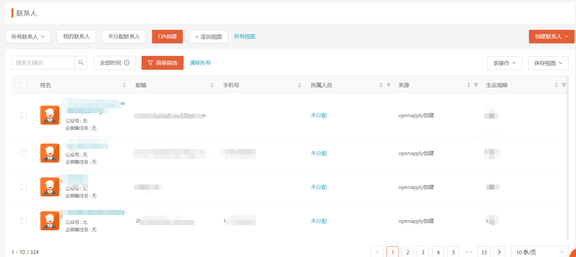Viewport: 576px width, 257px height.
Task: Go to next page arrow
Action: 499,252
